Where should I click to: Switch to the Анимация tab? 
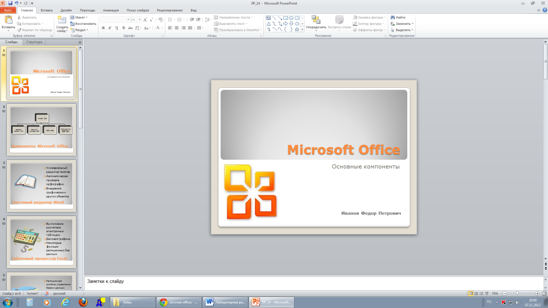pyautogui.click(x=111, y=10)
